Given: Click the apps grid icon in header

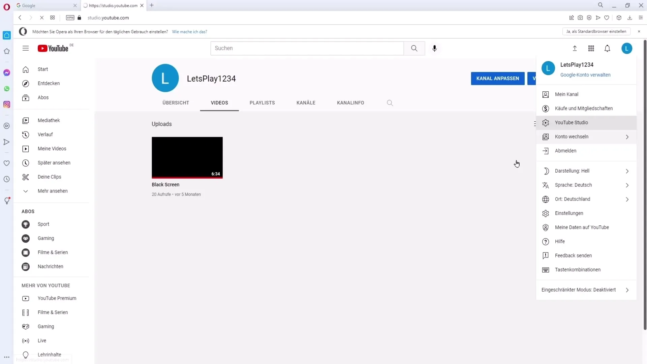Looking at the screenshot, I should (x=591, y=48).
